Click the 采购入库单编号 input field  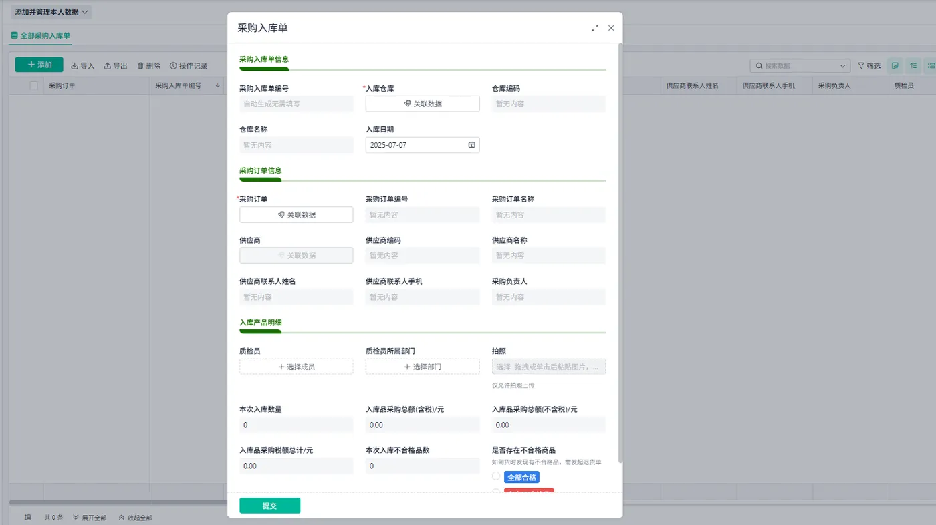click(296, 104)
